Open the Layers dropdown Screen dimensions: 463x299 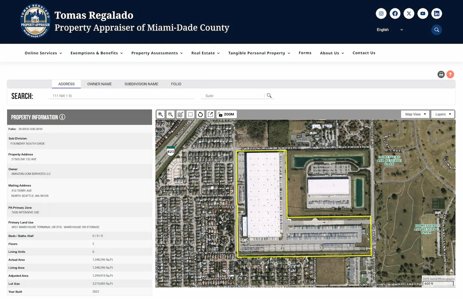coord(443,114)
